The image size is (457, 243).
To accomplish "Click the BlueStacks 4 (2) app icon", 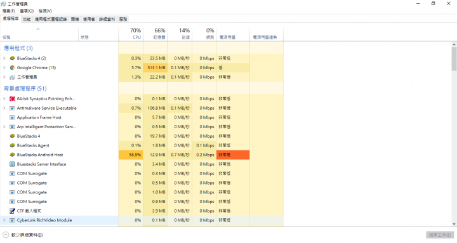I will point(12,58).
